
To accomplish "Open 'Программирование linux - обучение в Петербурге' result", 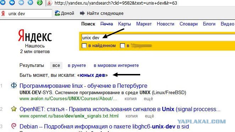I will pyautogui.click(x=83, y=86).
